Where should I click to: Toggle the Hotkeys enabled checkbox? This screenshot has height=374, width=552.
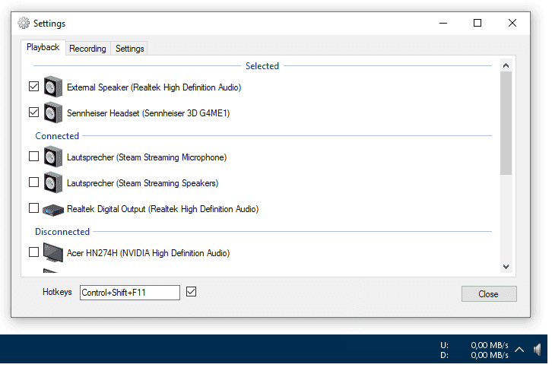[192, 292]
